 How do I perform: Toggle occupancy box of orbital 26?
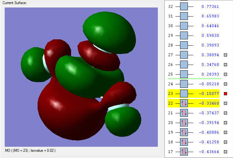tap(184, 65)
